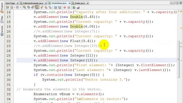Viewport: 183px width, 103px height.
Task: Switch to the Start Page tab
Action: pyautogui.click(x=10, y=3)
